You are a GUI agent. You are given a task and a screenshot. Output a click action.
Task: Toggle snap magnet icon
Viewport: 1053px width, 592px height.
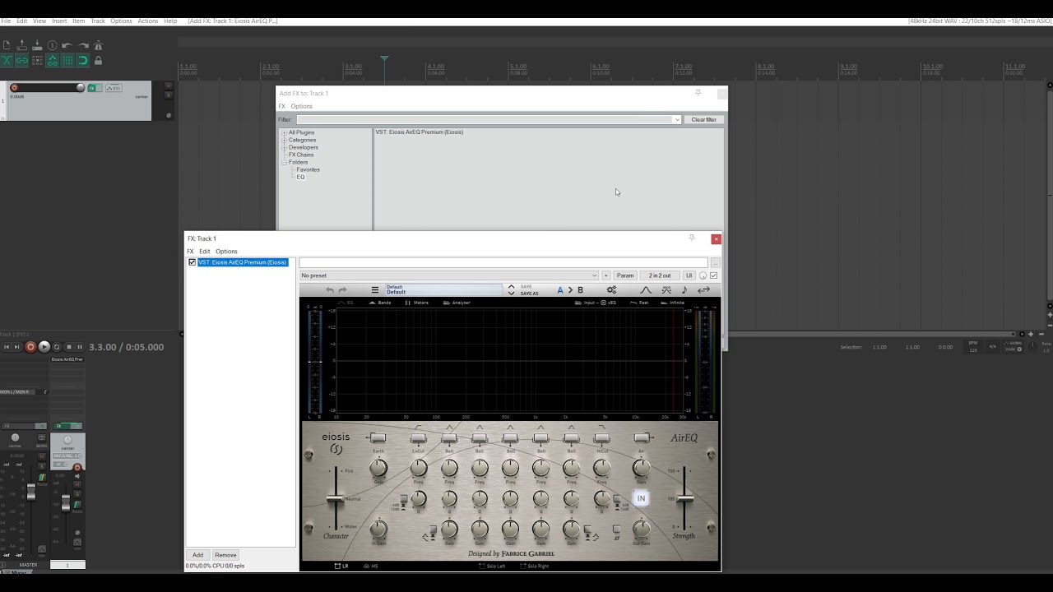83,60
